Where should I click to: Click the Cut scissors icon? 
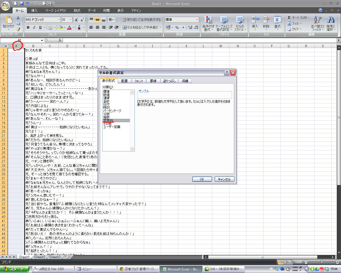pyautogui.click(x=18, y=18)
